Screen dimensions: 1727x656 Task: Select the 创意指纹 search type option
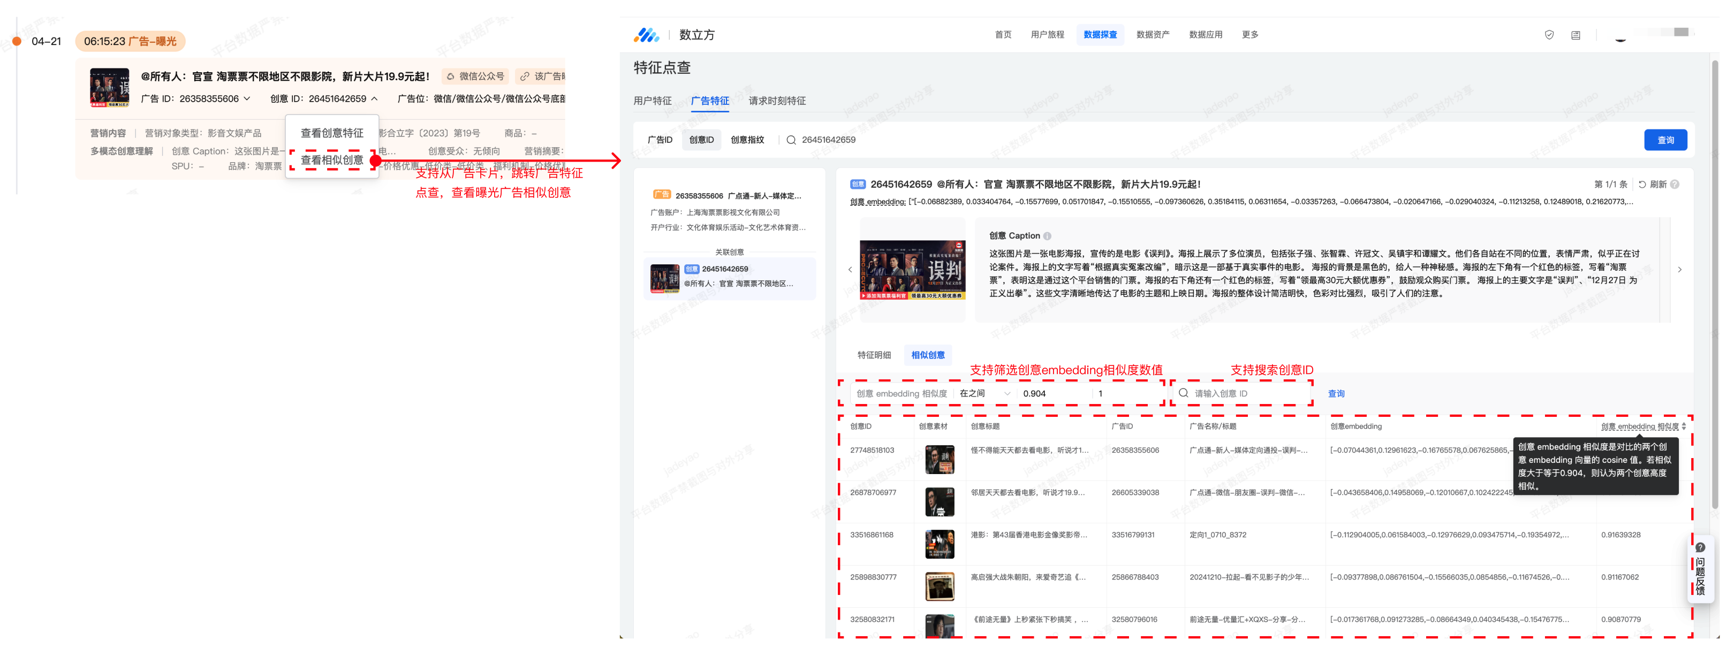coord(747,139)
